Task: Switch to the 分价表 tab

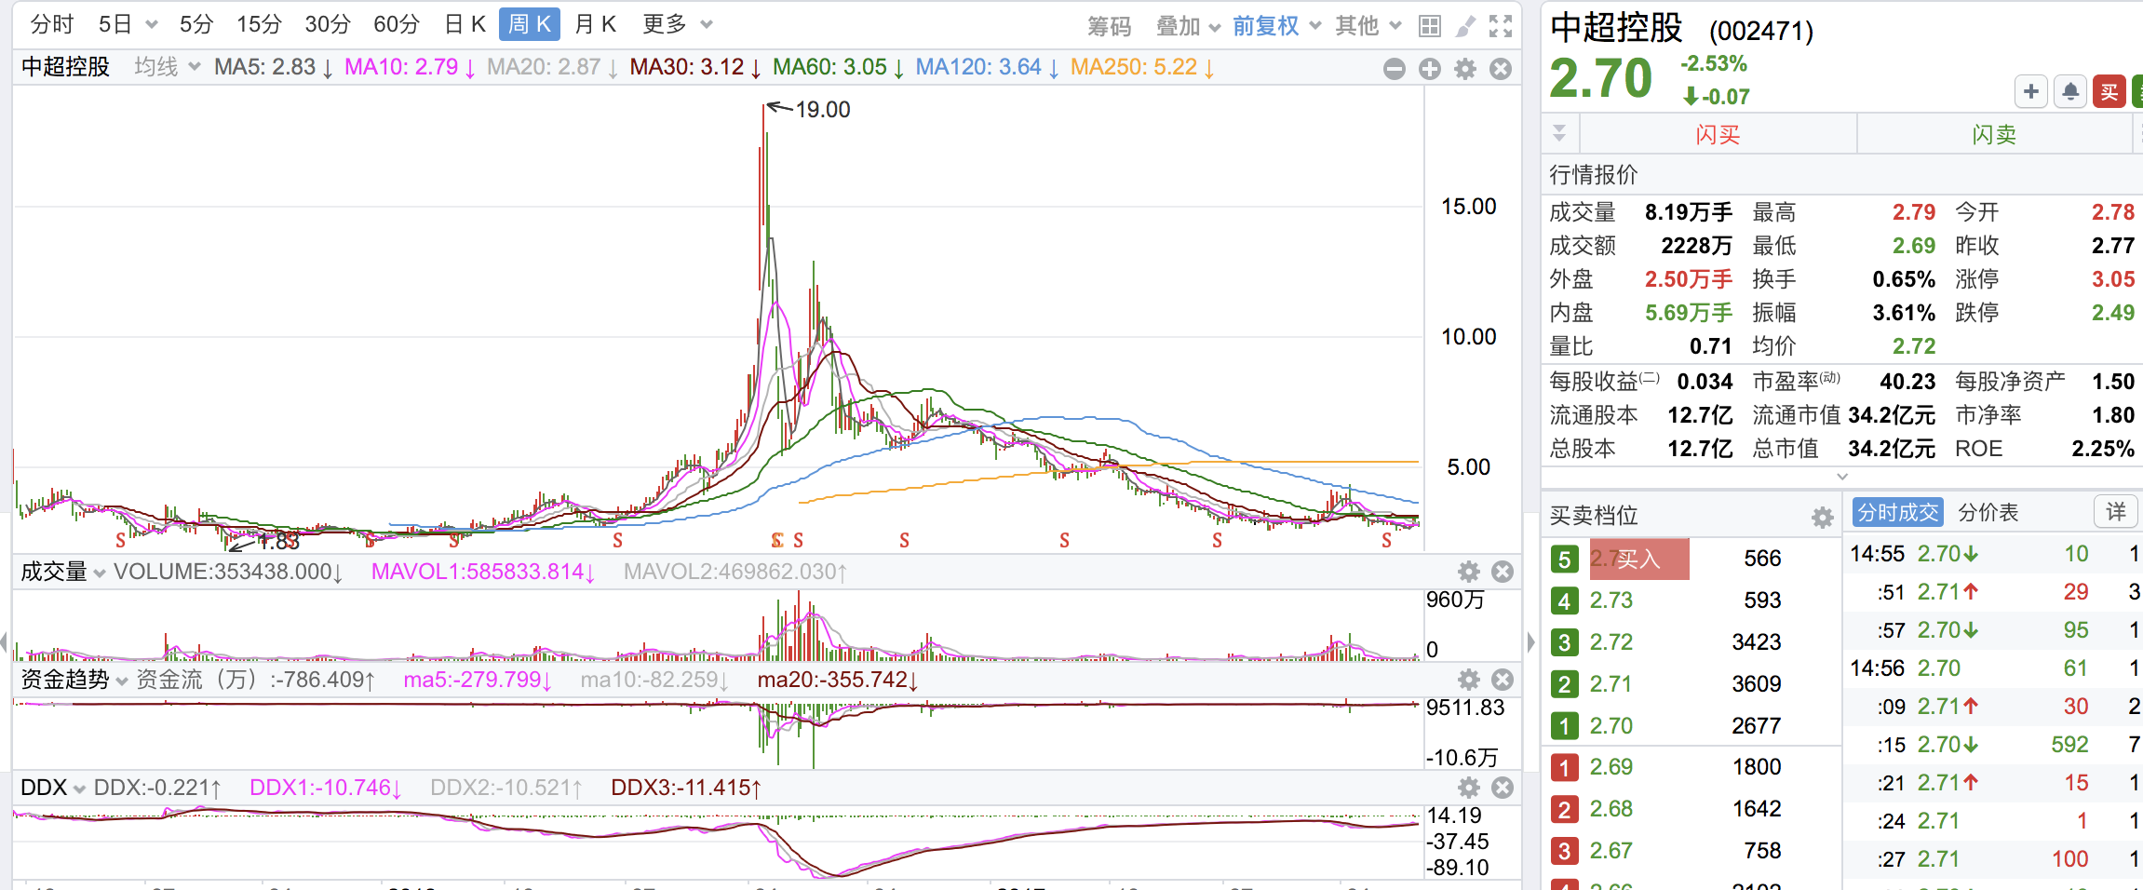Action: click(x=1988, y=512)
